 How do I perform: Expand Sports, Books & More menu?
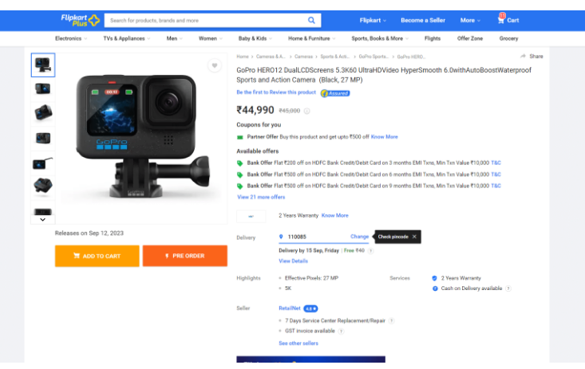[380, 38]
